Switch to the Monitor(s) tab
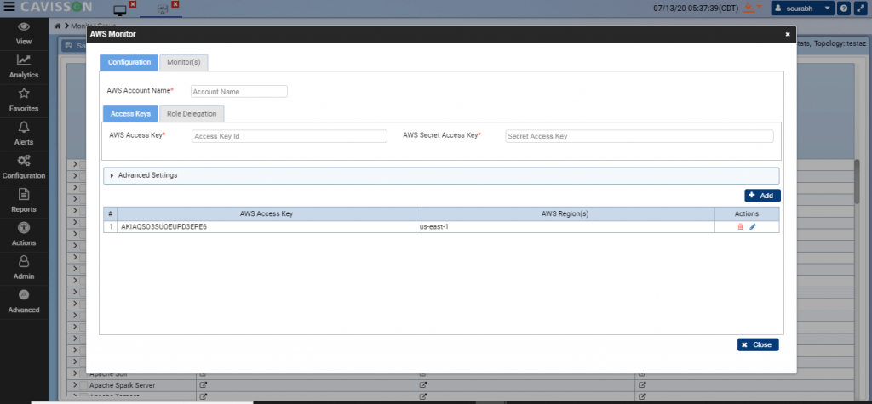Viewport: 872px width, 404px height. point(184,62)
